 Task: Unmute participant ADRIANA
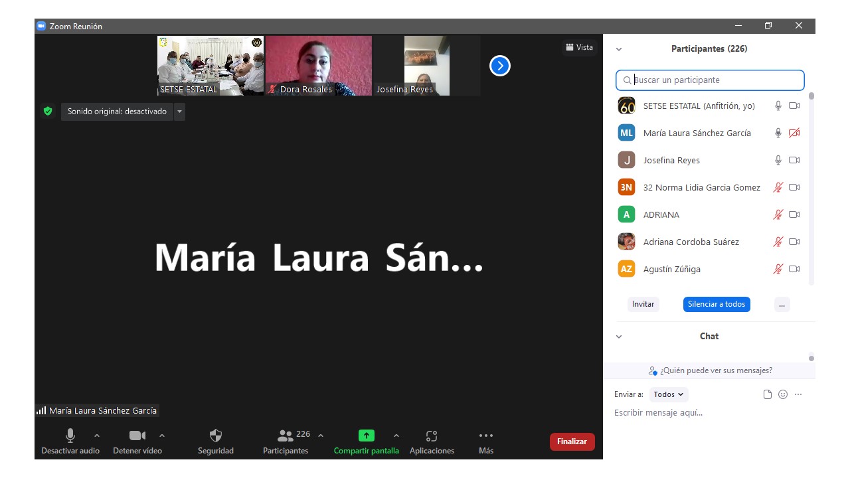coord(778,214)
